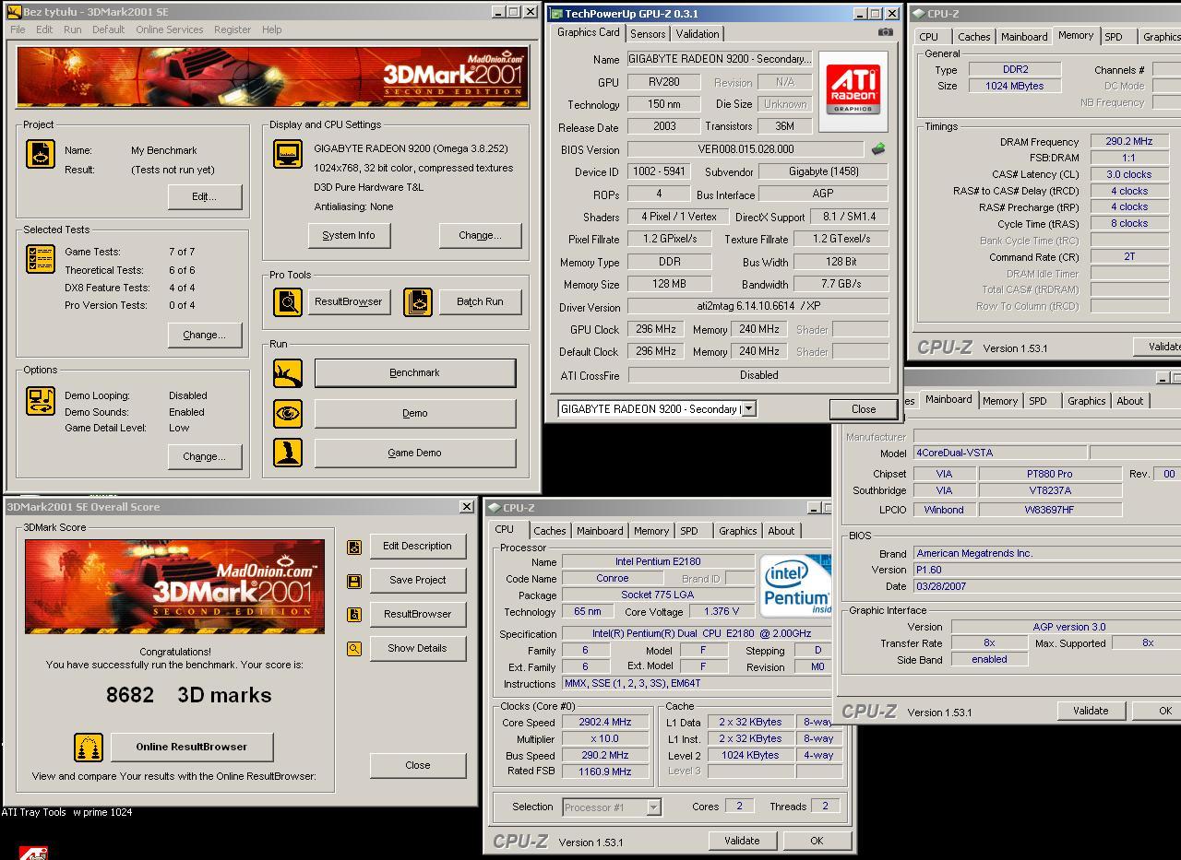Click the GPU-Z title bar icon

[555, 14]
